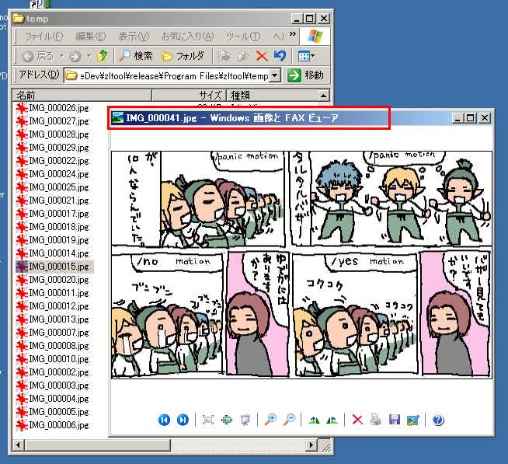Select file IMG_000024.jpg
Screen dimensions: 508x464
(x=53, y=174)
